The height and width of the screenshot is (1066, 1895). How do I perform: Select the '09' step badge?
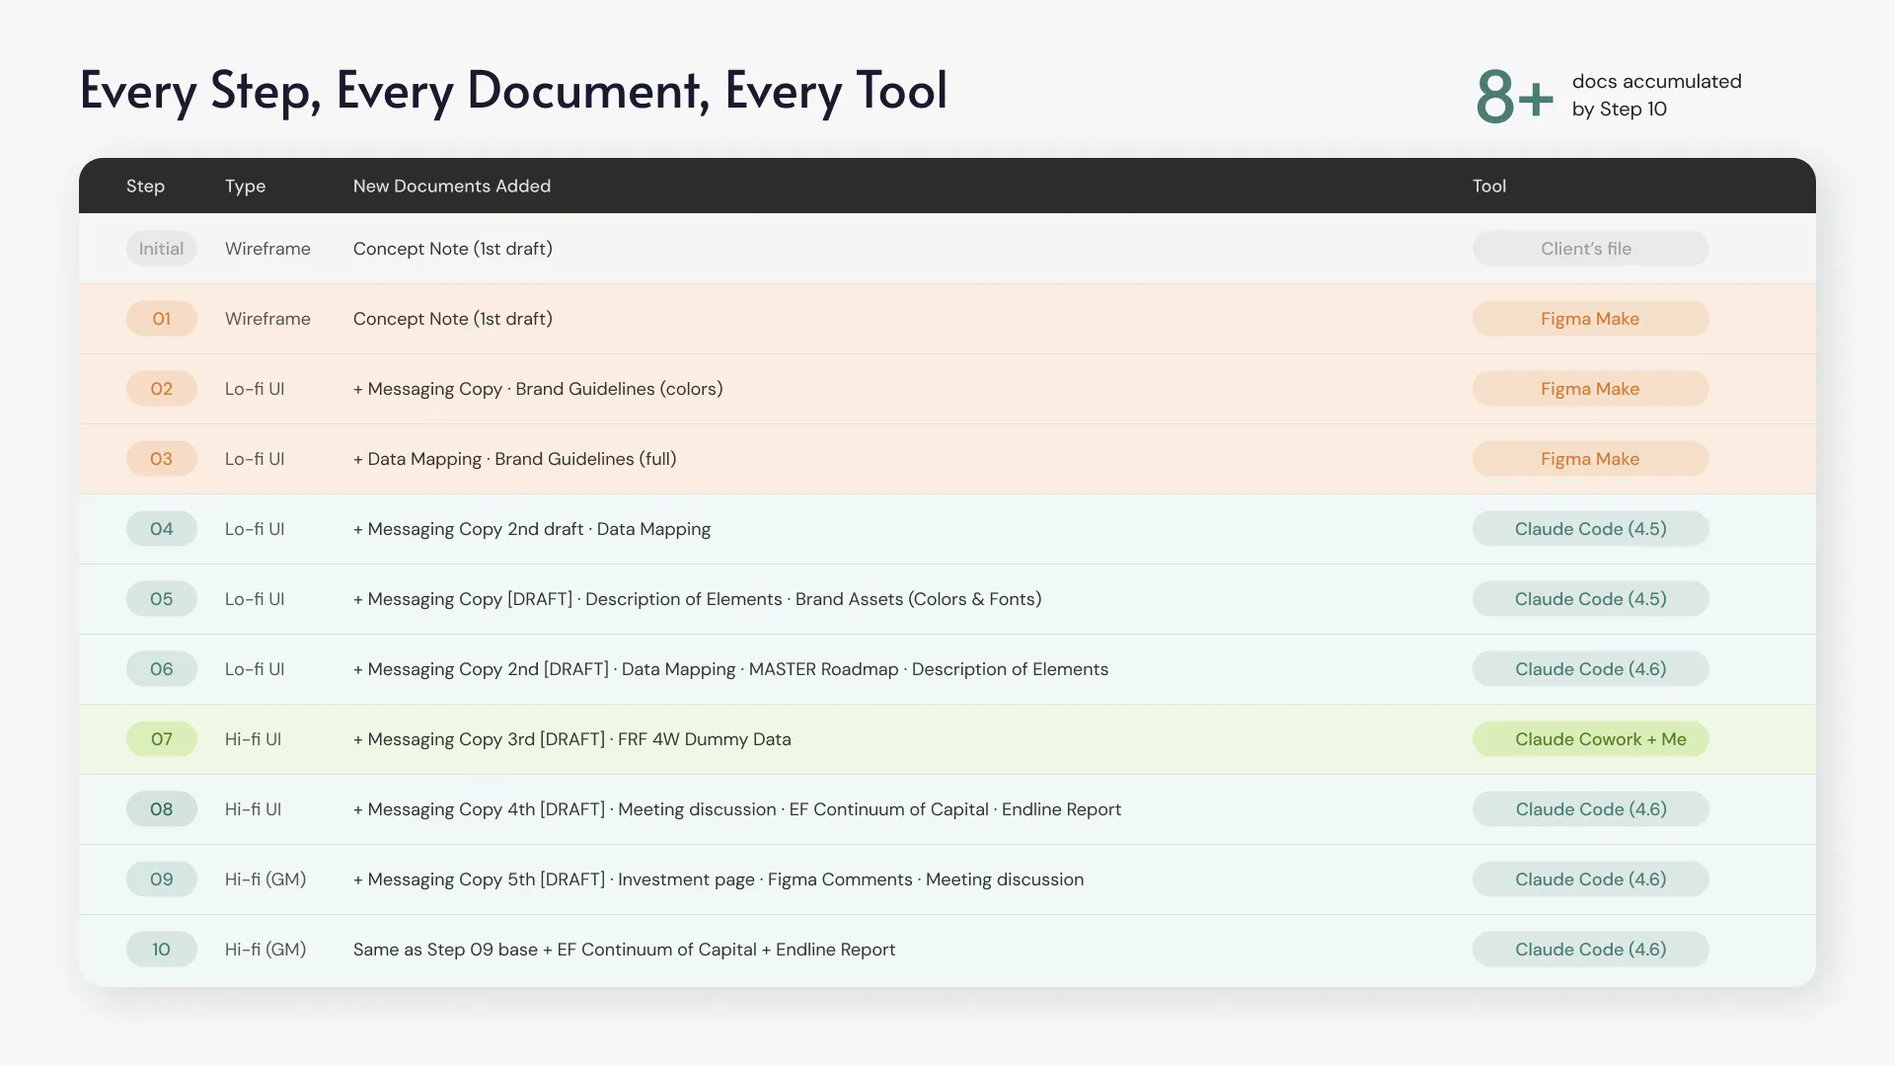(x=162, y=879)
